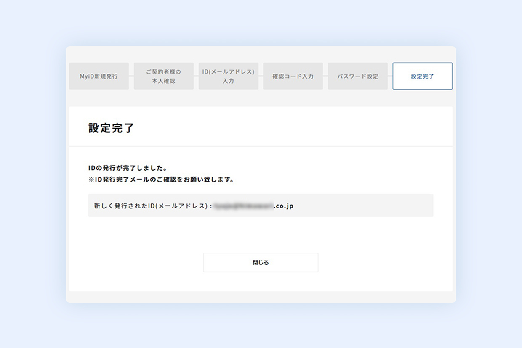This screenshot has width=522, height=348.
Task: Click connector between パスワード設定 and 設定完了 steps
Action: click(390, 76)
